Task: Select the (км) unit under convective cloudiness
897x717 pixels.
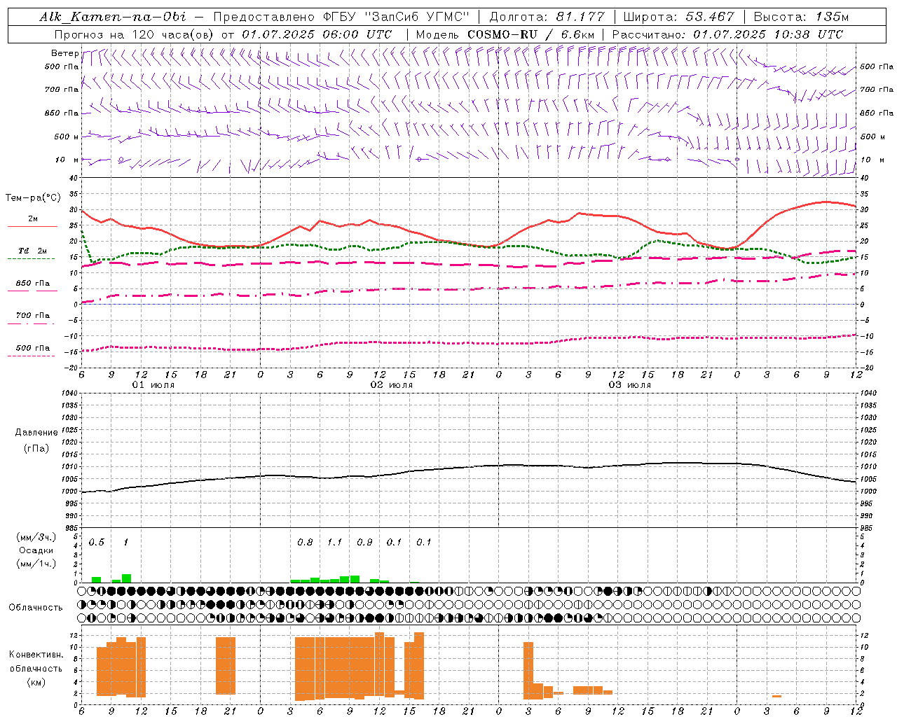Action: click(x=36, y=682)
